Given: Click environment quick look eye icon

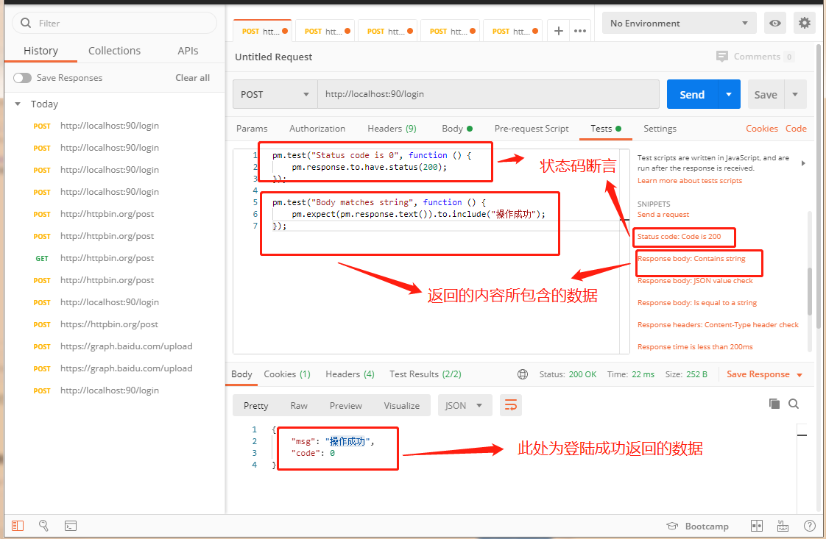Looking at the screenshot, I should click(775, 23).
